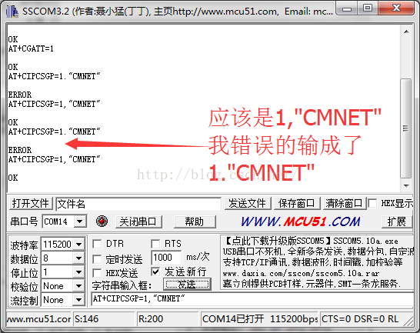Open the COM14 serial port dropdown

pyautogui.click(x=79, y=221)
